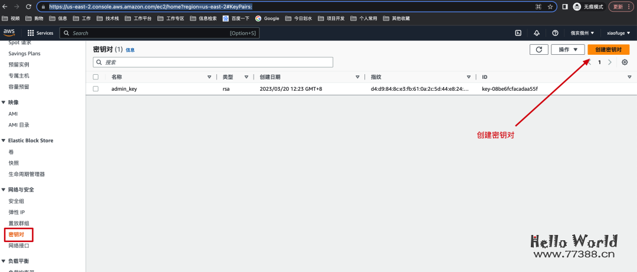Image resolution: width=637 pixels, height=272 pixels.
Task: Open the 今日划水 bookmark folder
Action: click(x=298, y=18)
